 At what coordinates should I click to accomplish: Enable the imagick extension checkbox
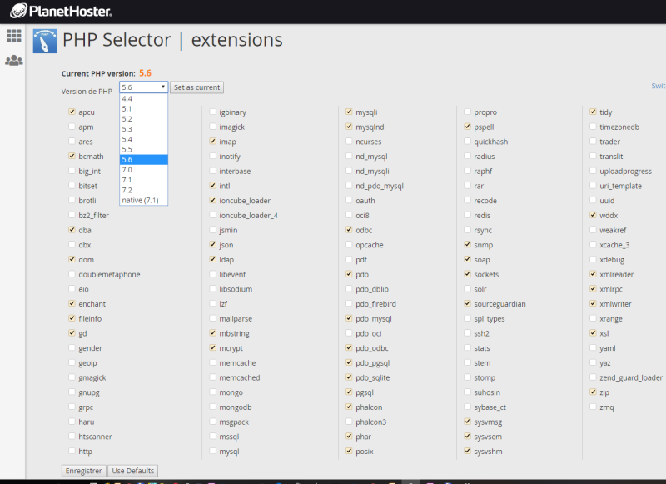coord(213,127)
